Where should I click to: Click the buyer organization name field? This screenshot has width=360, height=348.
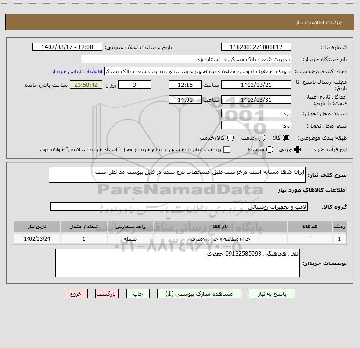coord(186,59)
